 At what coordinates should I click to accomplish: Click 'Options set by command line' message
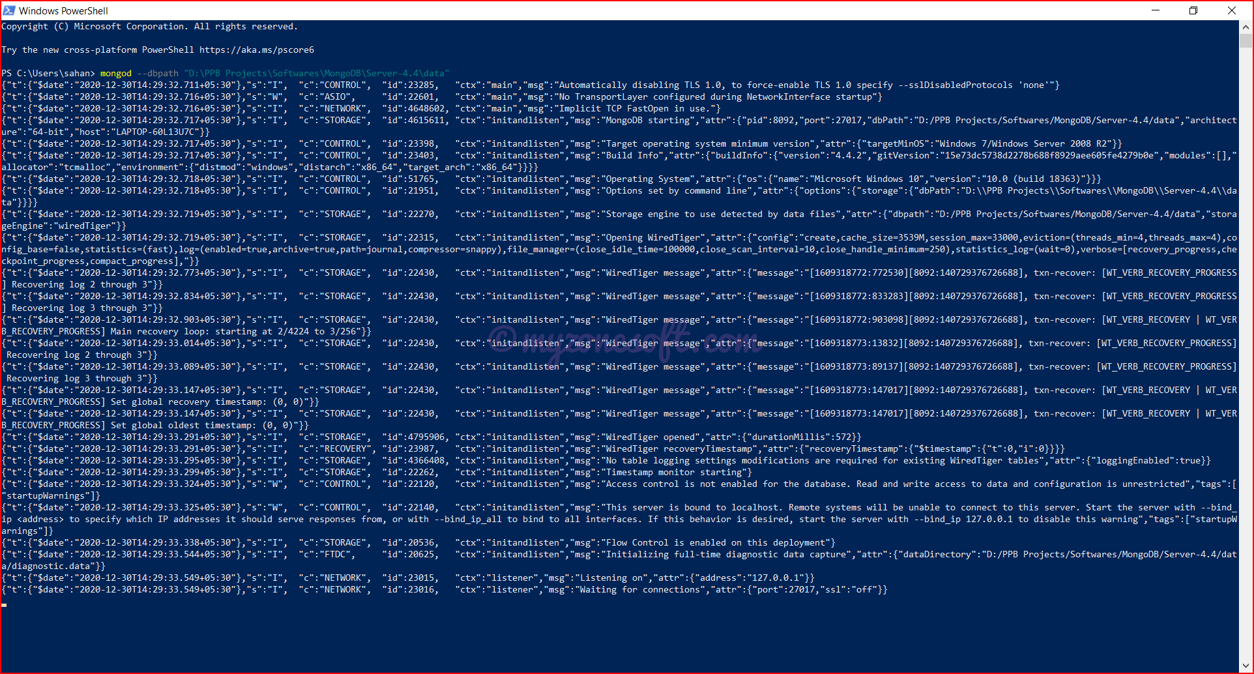[x=677, y=191]
